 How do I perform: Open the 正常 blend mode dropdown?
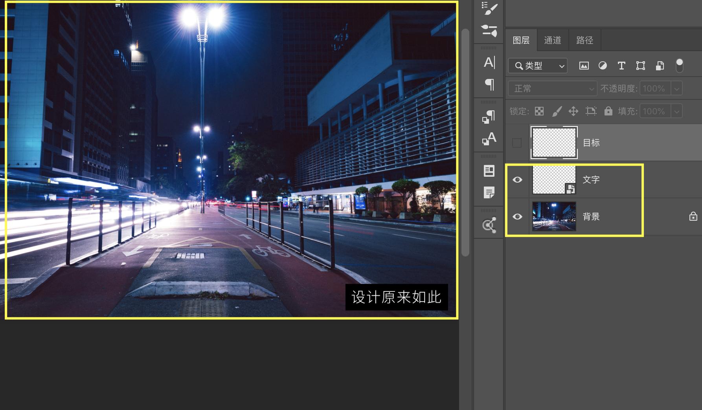click(552, 89)
